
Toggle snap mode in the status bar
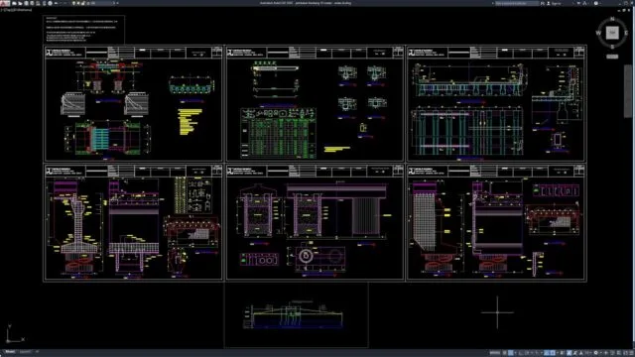click(511, 353)
